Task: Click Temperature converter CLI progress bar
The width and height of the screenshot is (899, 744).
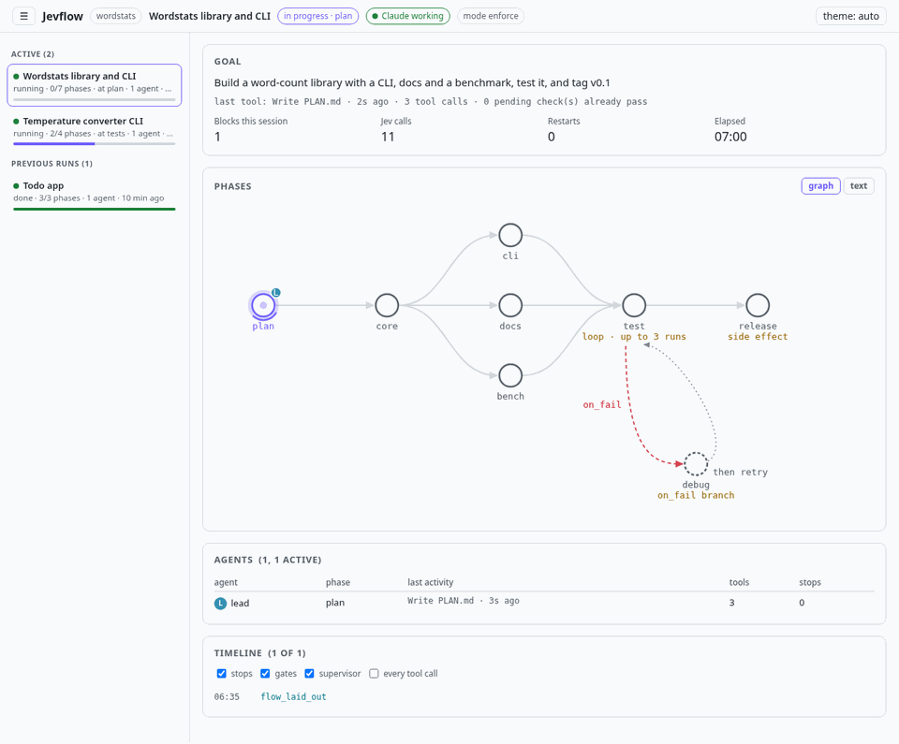Action: coord(95,144)
